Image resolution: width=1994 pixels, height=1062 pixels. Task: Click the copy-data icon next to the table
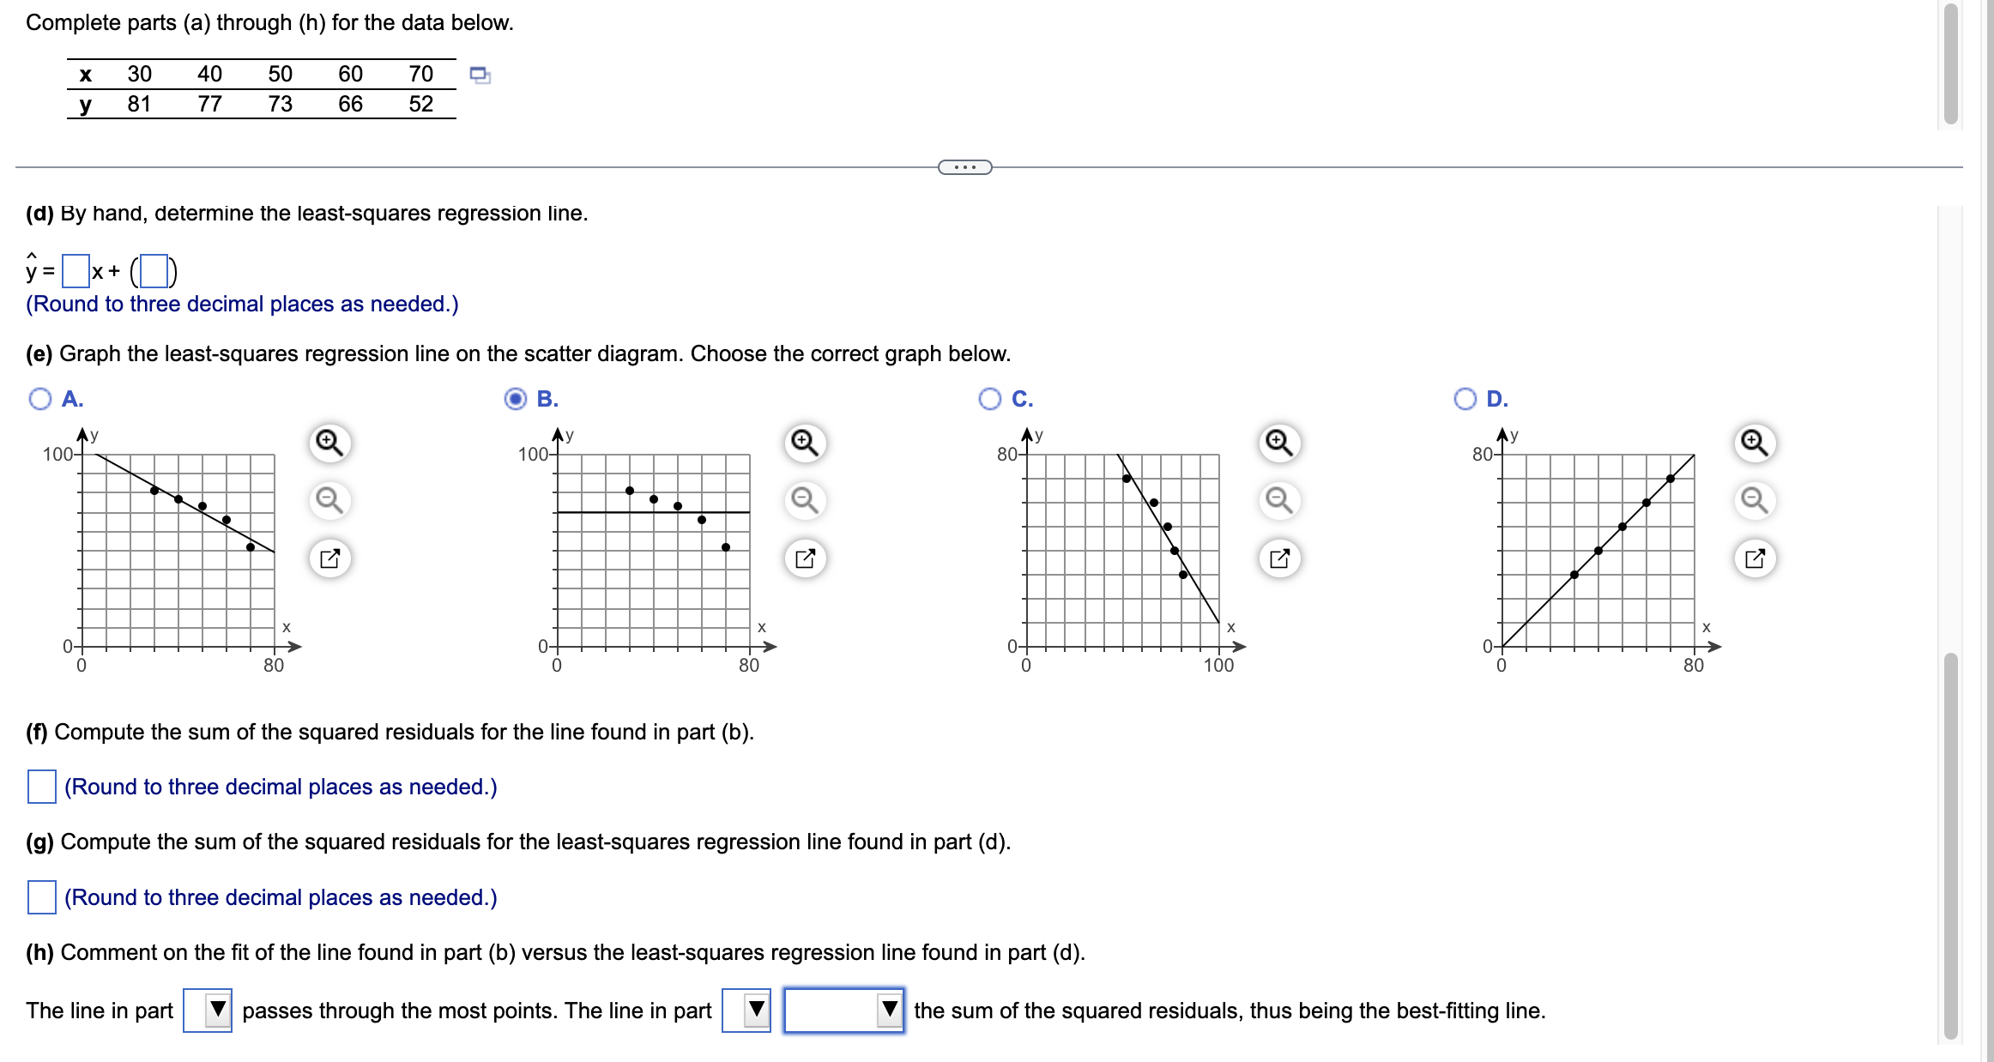(x=478, y=76)
